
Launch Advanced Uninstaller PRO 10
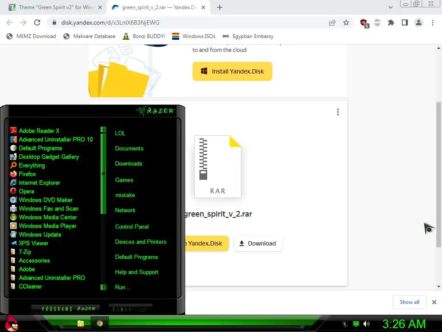point(51,140)
